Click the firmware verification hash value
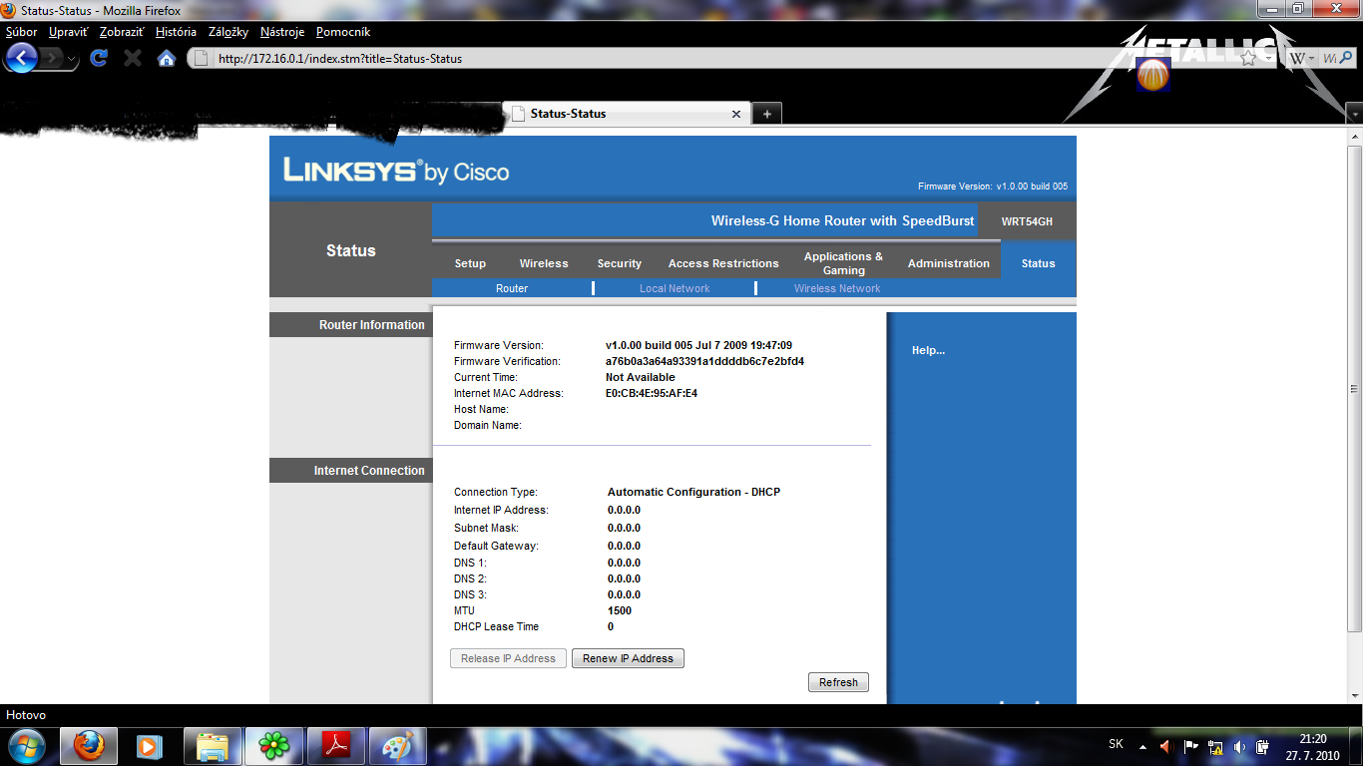 point(704,361)
